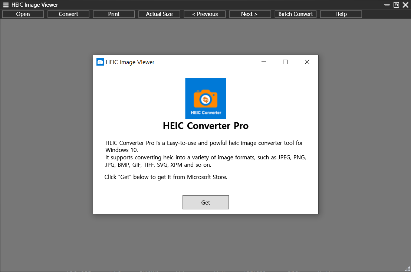The image size is (411, 272).
Task: Open Batch Convert from toolbar
Action: coord(295,14)
